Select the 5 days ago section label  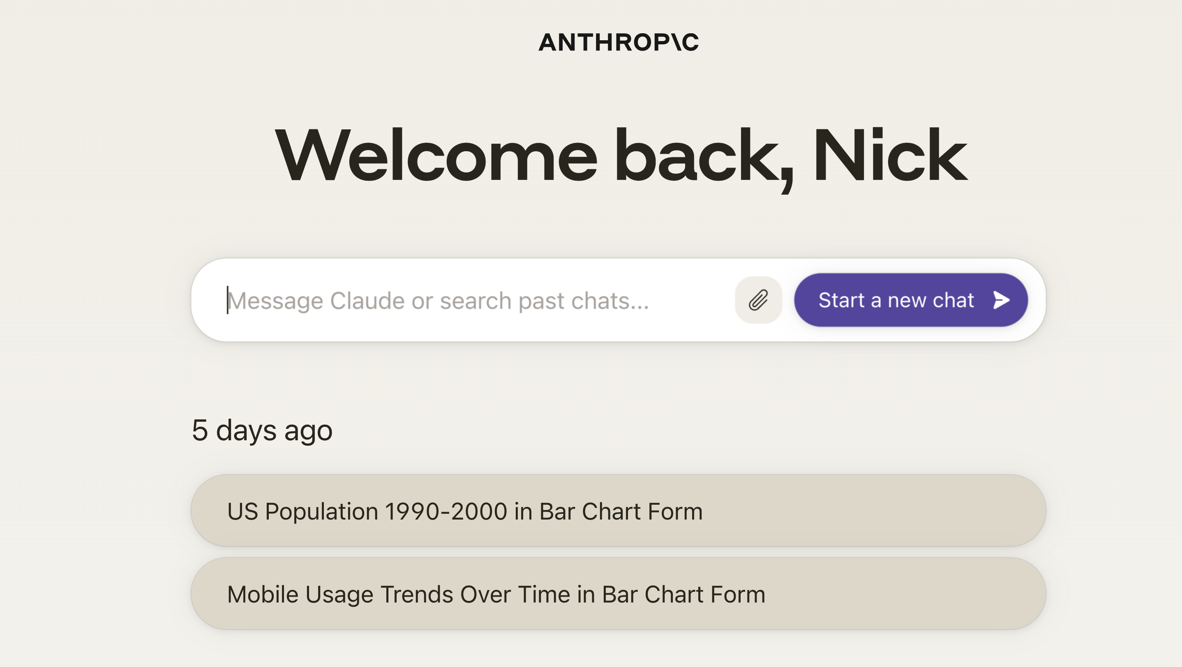point(262,431)
